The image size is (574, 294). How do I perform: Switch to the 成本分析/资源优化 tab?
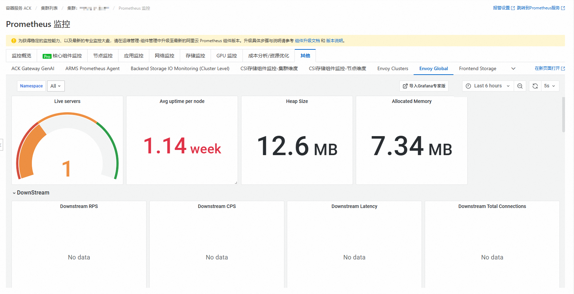click(x=268, y=56)
